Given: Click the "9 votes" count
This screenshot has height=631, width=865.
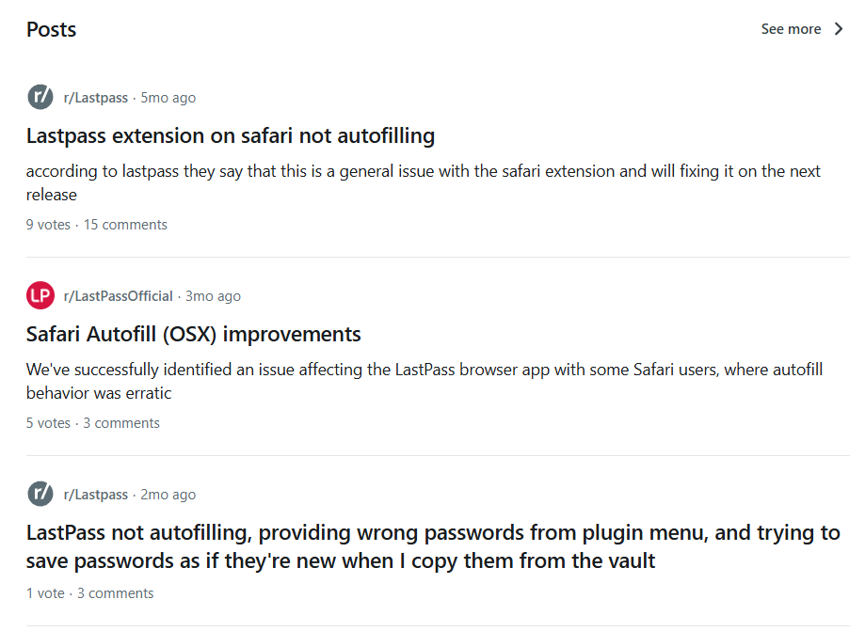Looking at the screenshot, I should click(x=48, y=225).
